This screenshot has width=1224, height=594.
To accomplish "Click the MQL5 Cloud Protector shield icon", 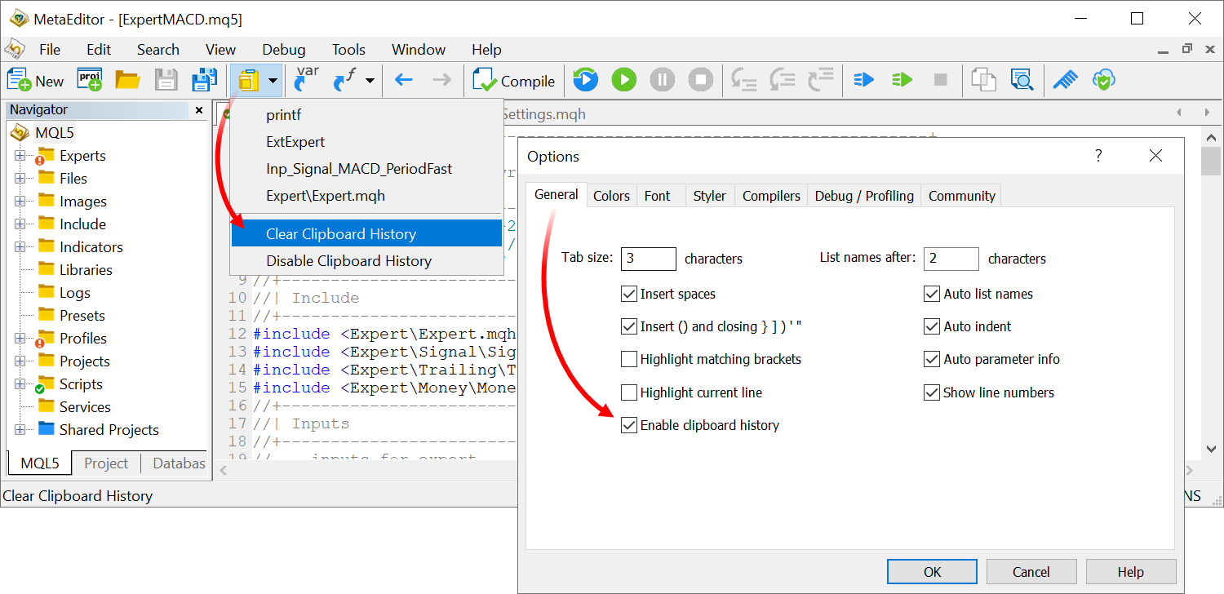I will pos(1103,80).
